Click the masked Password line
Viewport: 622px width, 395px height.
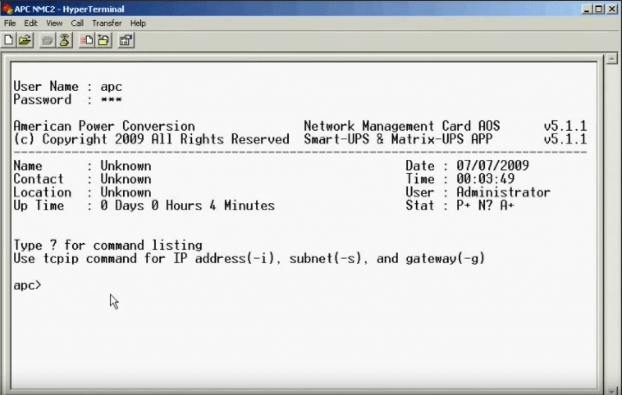pos(68,100)
